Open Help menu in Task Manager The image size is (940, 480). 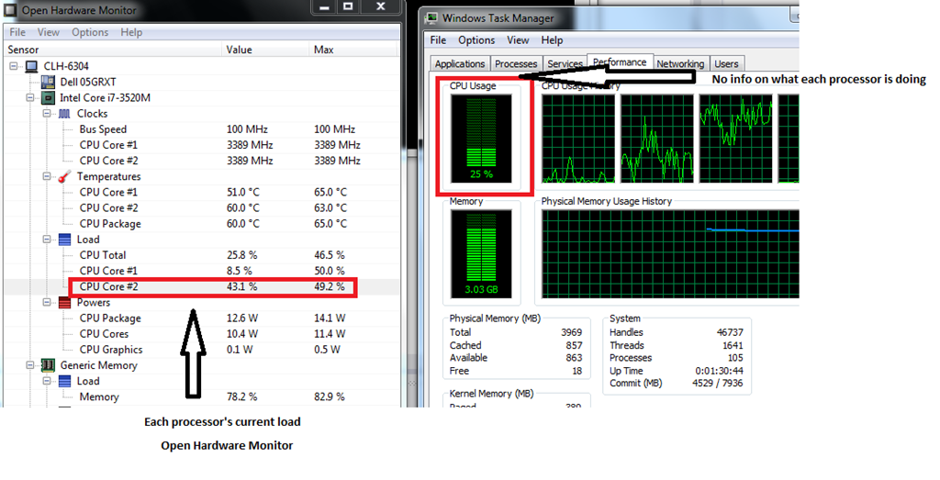tap(552, 40)
